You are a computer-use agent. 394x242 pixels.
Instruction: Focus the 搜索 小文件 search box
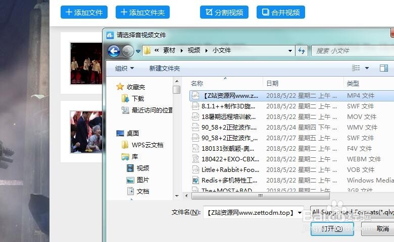point(353,50)
